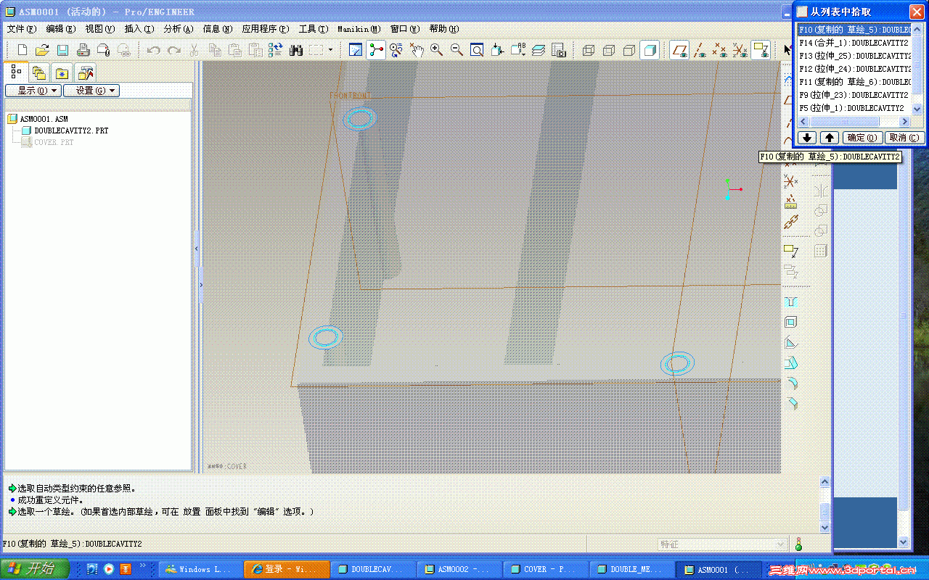This screenshot has width=929, height=580.
Task: Click the zoom in magnifier icon
Action: tap(437, 50)
